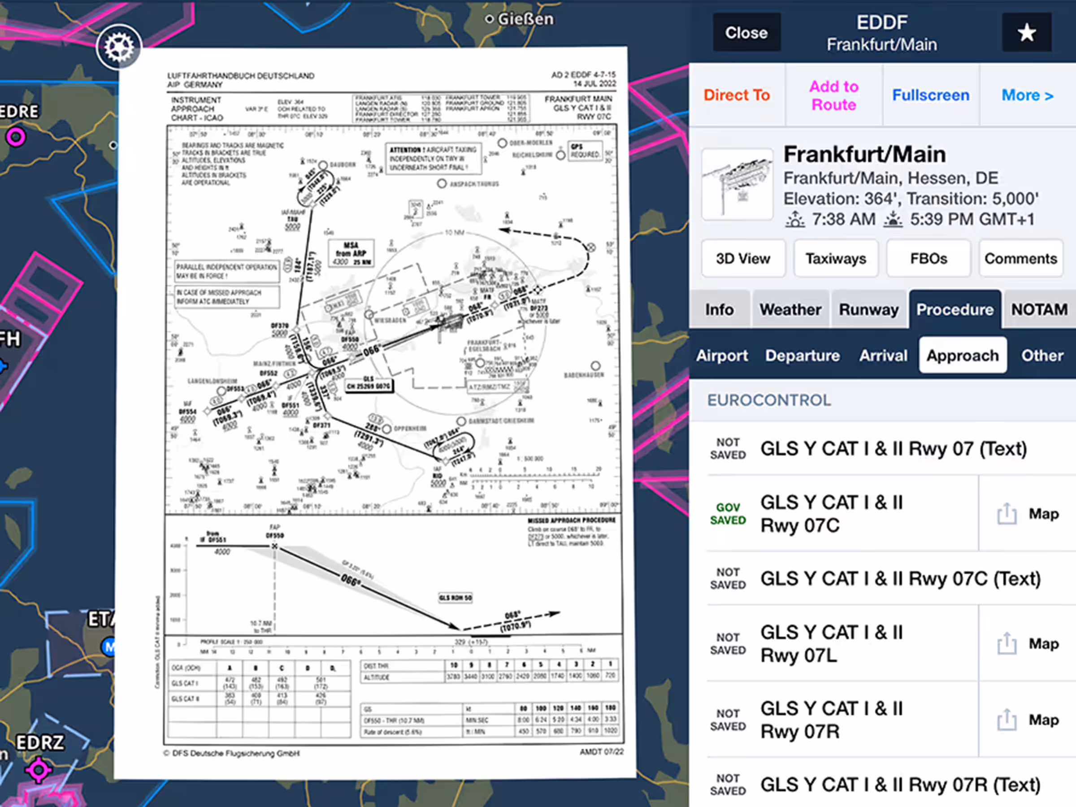This screenshot has width=1076, height=807.
Task: Click share icon beside Rwy 07R
Action: [x=1007, y=720]
